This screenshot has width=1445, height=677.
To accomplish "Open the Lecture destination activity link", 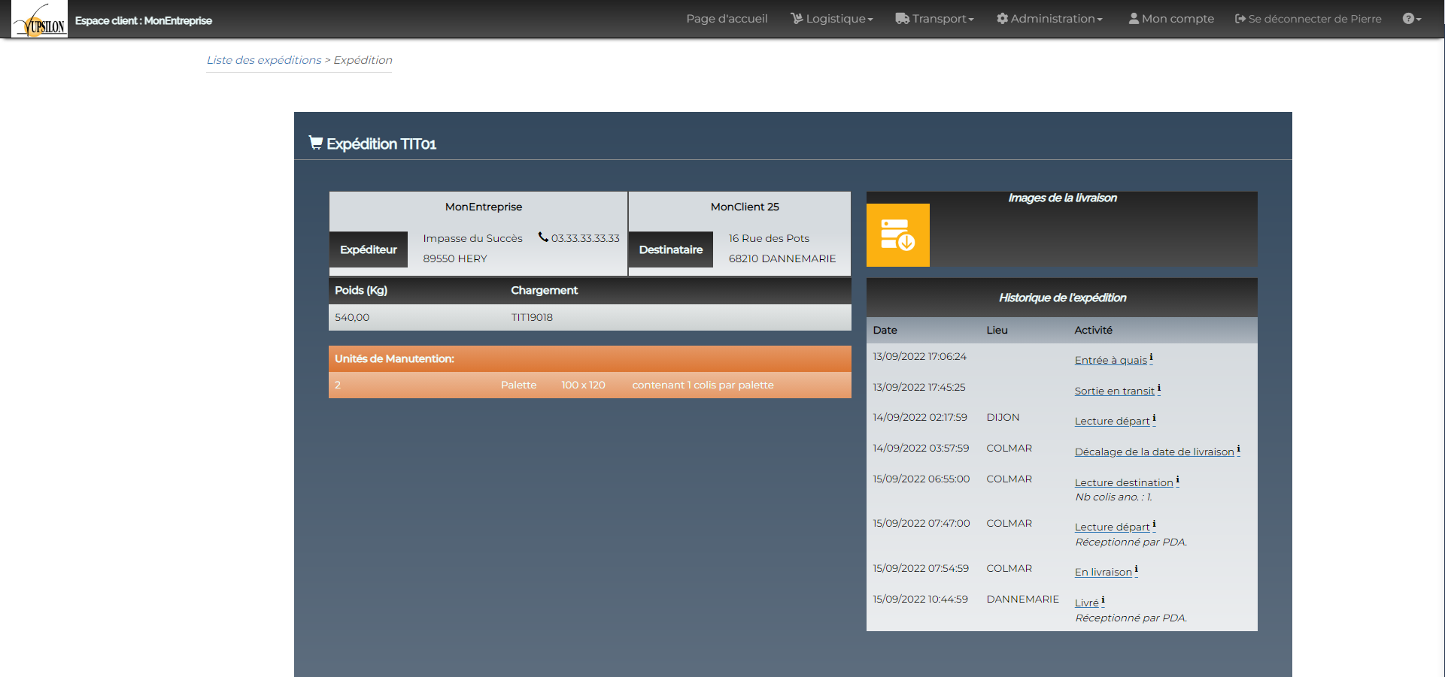I will 1124,483.
